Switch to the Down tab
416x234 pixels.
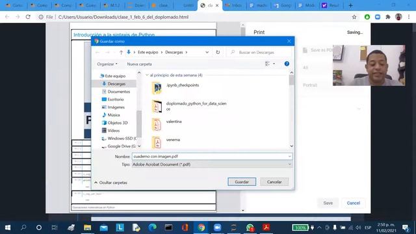click(136, 5)
